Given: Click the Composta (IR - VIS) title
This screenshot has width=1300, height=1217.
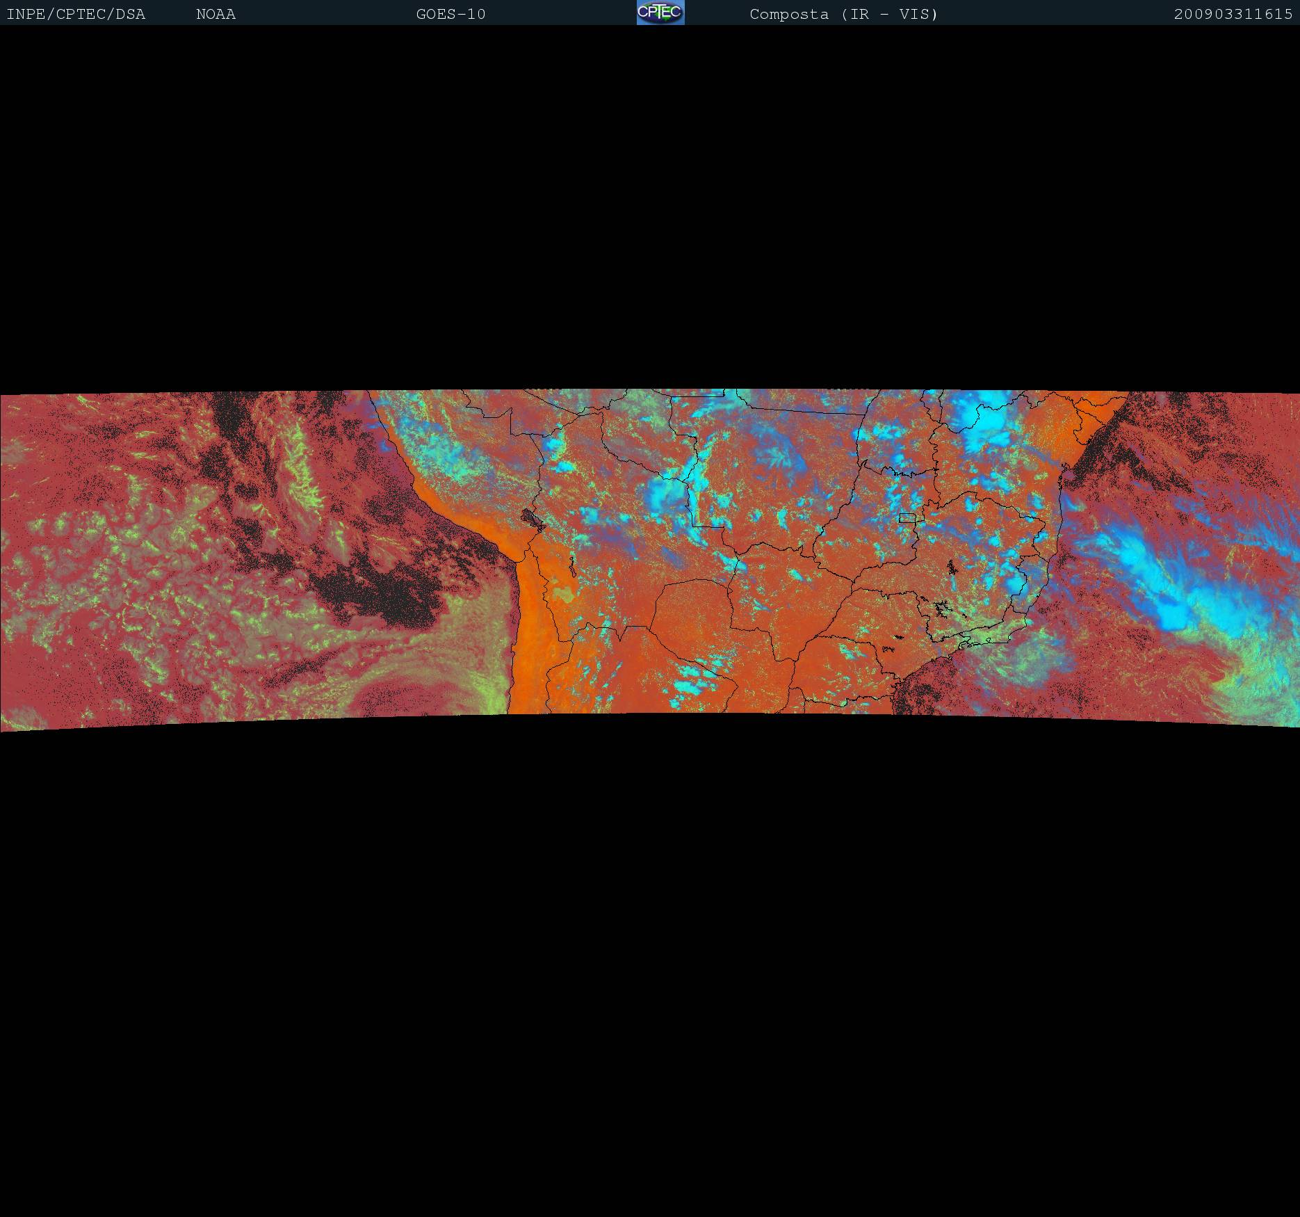Looking at the screenshot, I should click(844, 14).
